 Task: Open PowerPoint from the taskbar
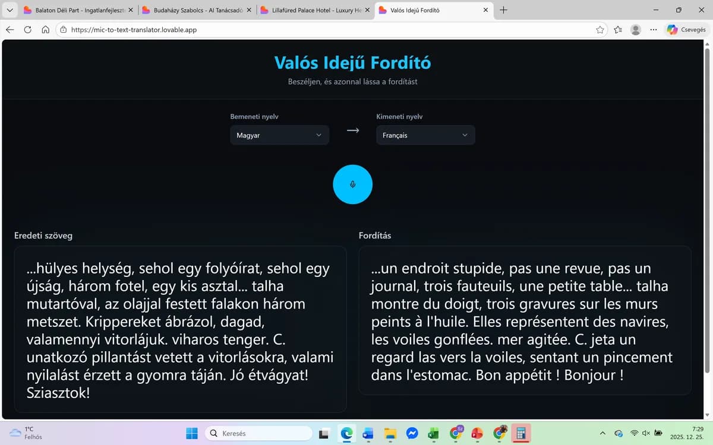coord(477,434)
